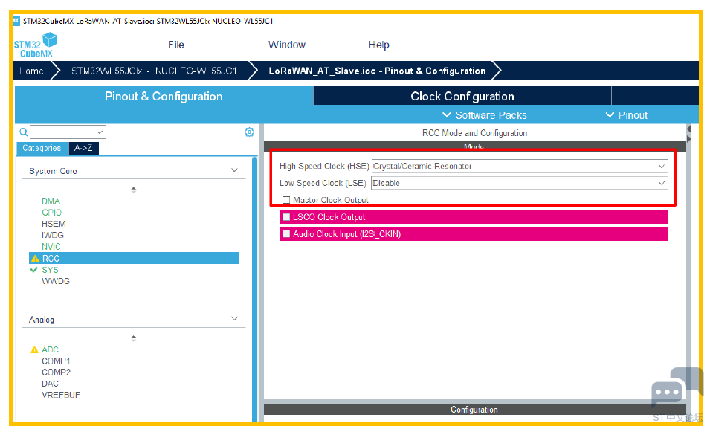Click the title bar application icon
The width and height of the screenshot is (710, 429).
17,20
